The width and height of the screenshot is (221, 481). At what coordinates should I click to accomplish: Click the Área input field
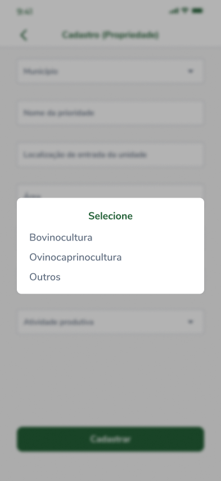(110, 191)
